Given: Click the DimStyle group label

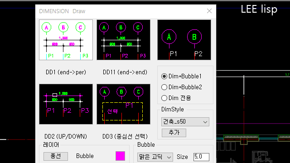Looking at the screenshot, I should tap(173, 110).
